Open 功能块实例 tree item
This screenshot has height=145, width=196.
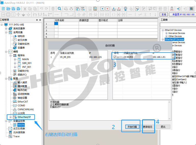[23, 44]
